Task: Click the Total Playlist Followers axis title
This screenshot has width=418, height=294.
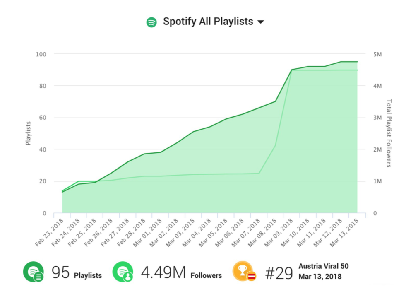Action: click(x=389, y=133)
